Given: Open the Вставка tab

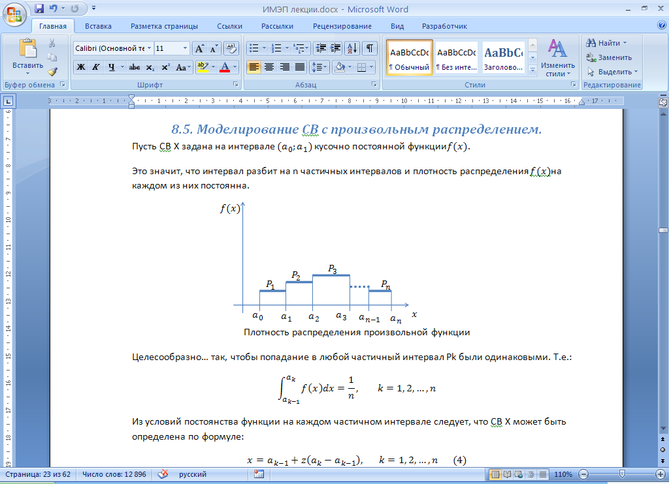Looking at the screenshot, I should coord(98,26).
